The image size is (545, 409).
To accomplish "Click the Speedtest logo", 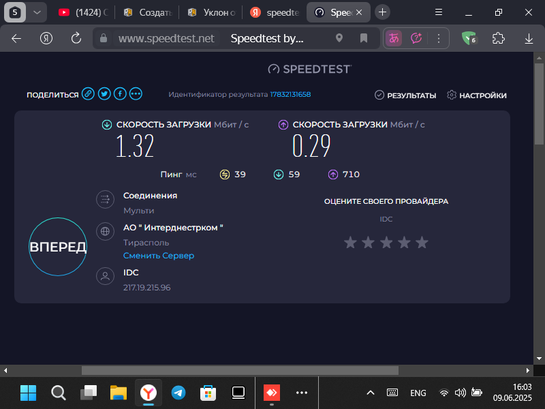I will [310, 70].
